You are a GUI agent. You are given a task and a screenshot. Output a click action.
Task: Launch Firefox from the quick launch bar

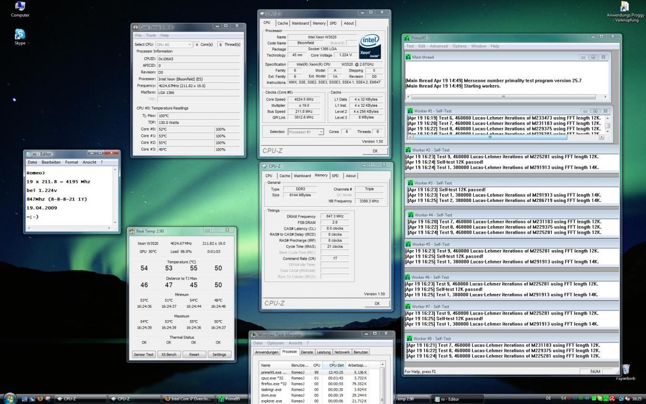tap(40, 399)
